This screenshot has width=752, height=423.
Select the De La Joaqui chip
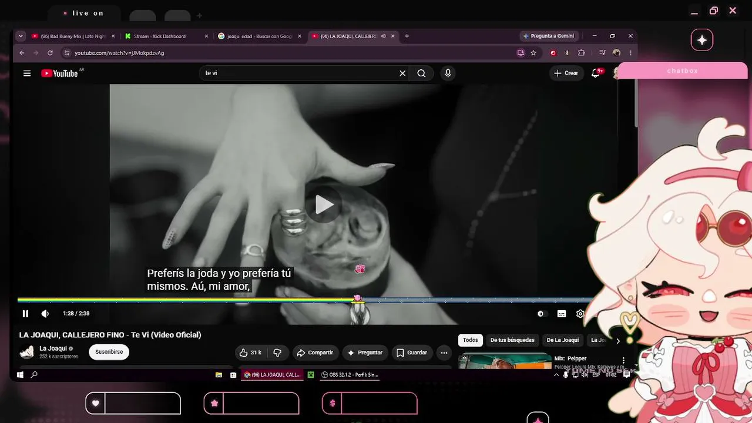point(563,340)
